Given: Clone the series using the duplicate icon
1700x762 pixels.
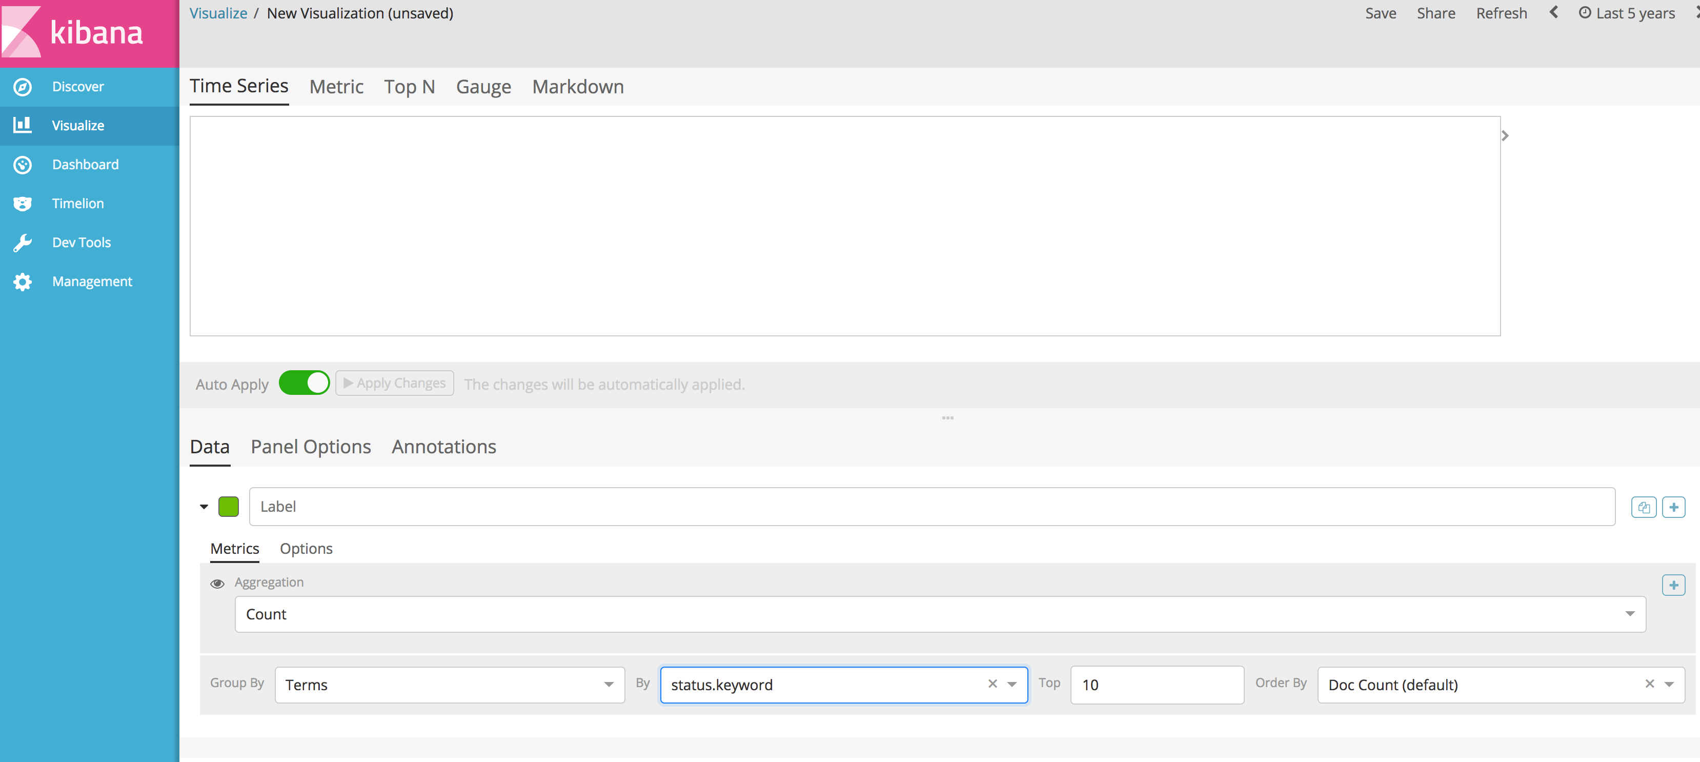Looking at the screenshot, I should coord(1644,507).
